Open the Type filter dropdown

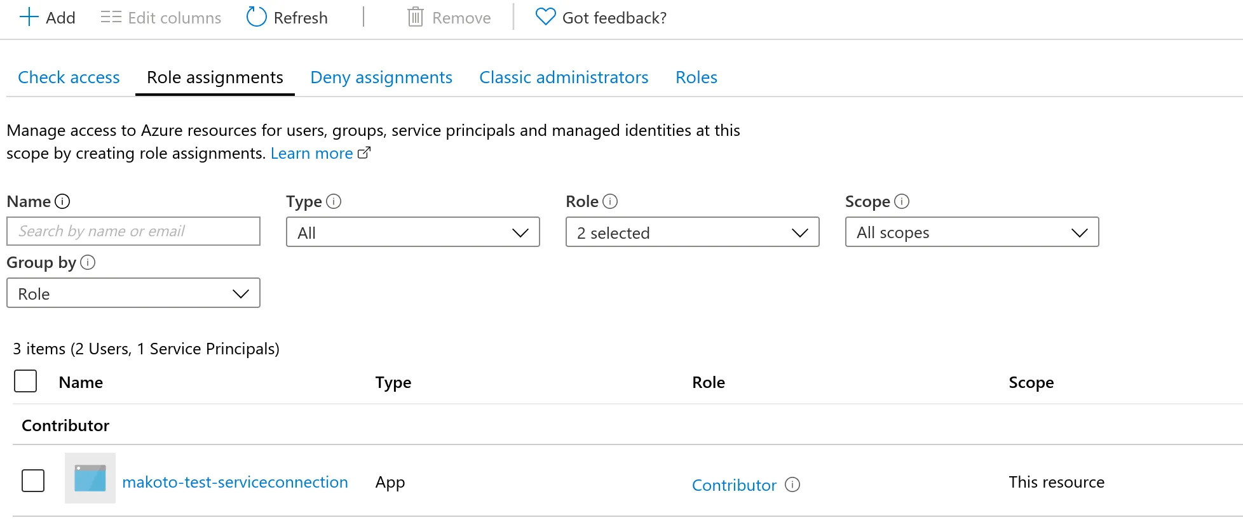[412, 232]
